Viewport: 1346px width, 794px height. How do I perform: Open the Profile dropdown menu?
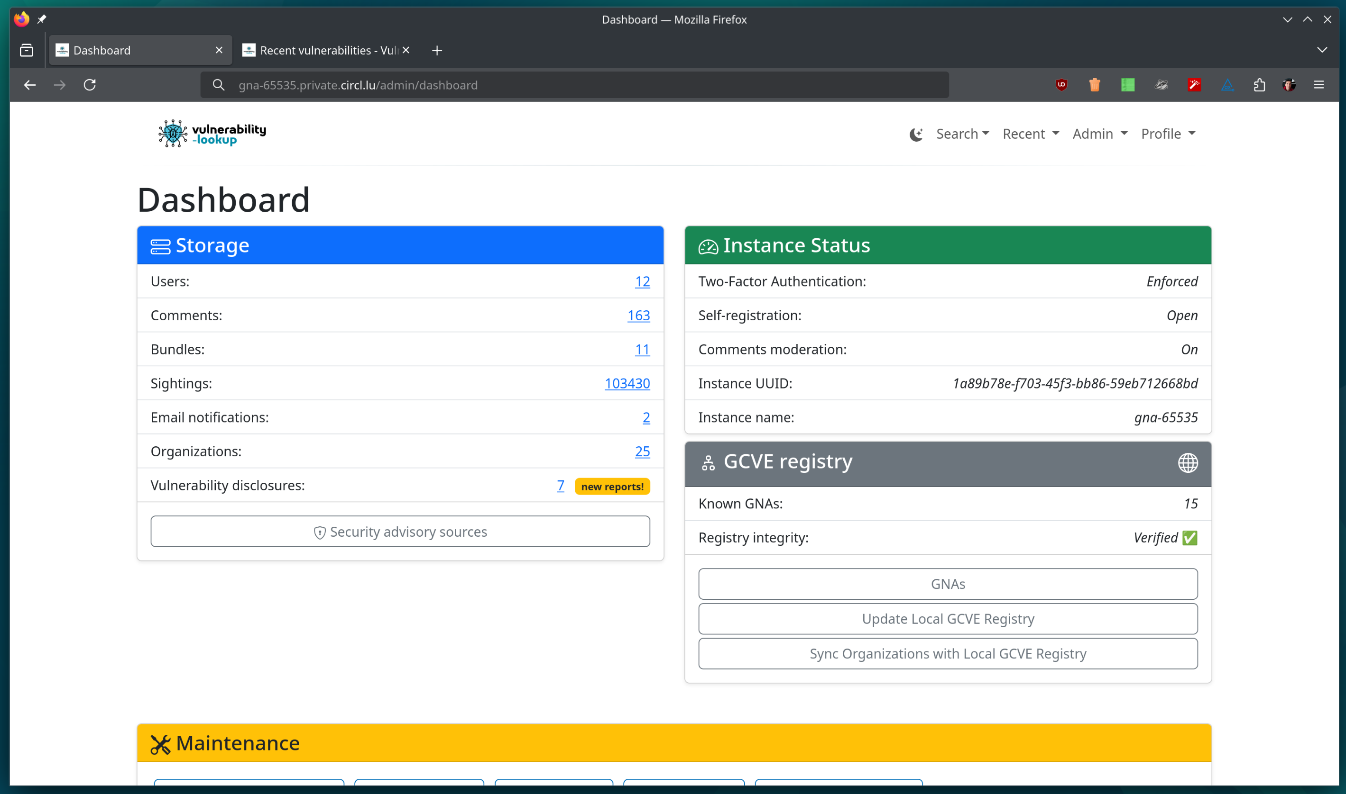[x=1168, y=134]
